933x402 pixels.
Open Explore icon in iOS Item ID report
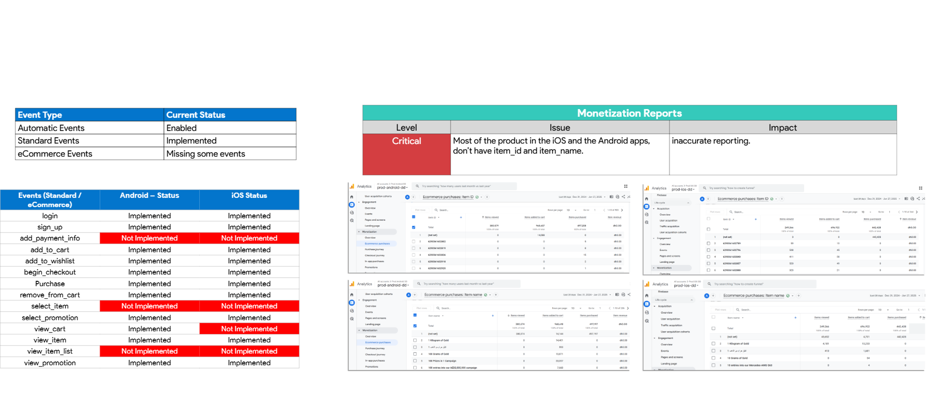pyautogui.click(x=646, y=215)
